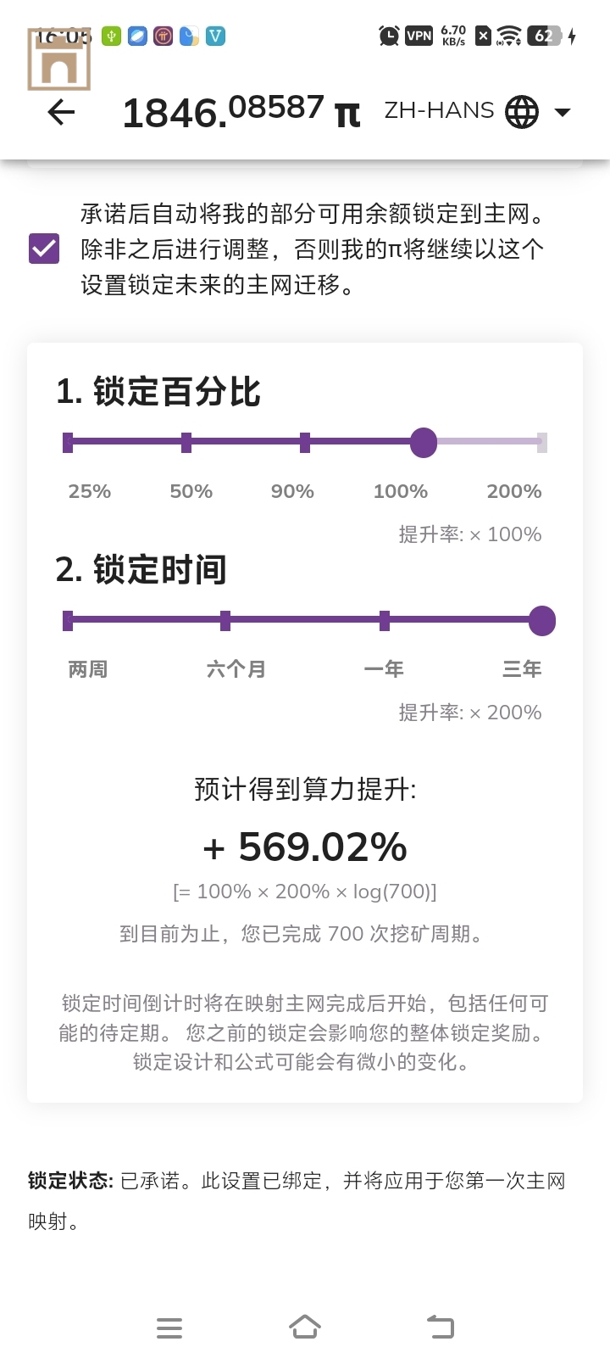Tap the alarm clock status icon
The image size is (610, 1364).
389,36
